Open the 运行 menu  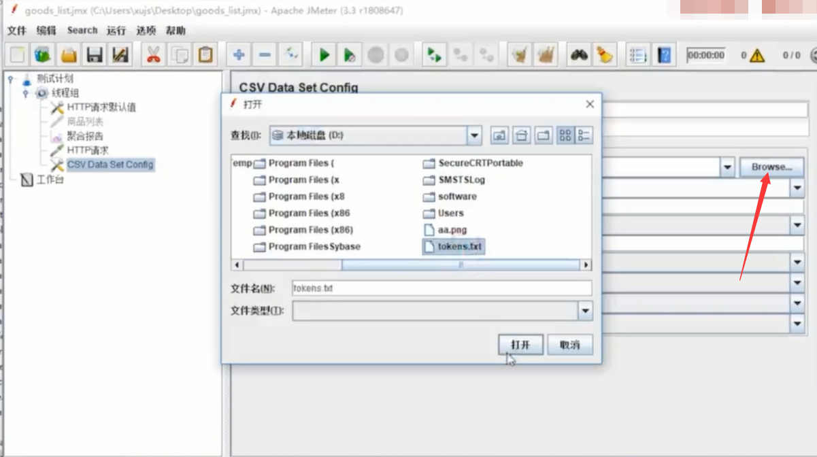(116, 31)
